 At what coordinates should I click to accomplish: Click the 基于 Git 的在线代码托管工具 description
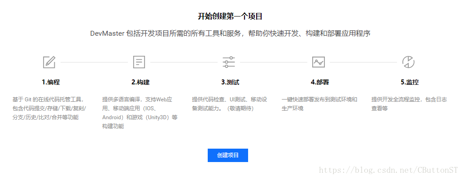(50, 108)
